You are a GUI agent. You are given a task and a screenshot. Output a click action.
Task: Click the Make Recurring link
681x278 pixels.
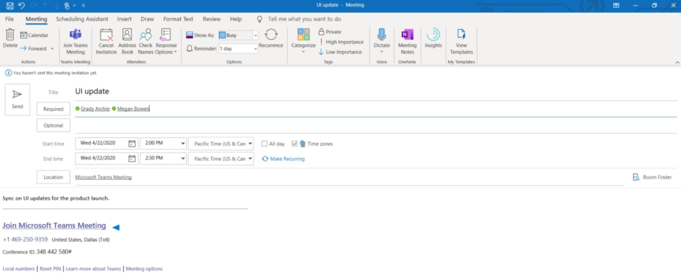(283, 159)
